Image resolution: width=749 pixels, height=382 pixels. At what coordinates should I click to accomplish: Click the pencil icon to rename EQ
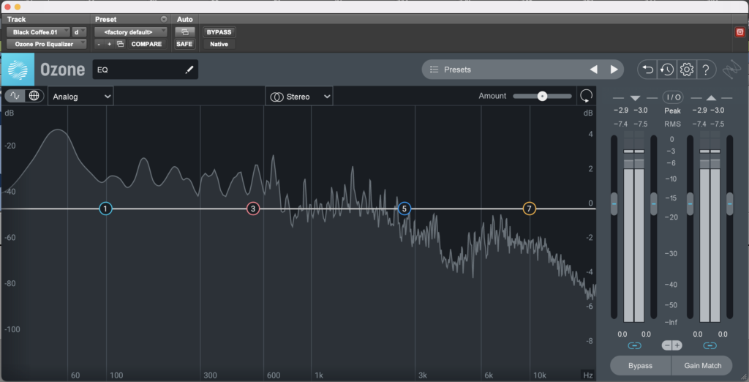189,70
